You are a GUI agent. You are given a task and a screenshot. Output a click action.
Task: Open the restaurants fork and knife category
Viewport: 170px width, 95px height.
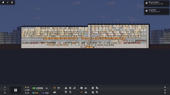click(x=66, y=92)
